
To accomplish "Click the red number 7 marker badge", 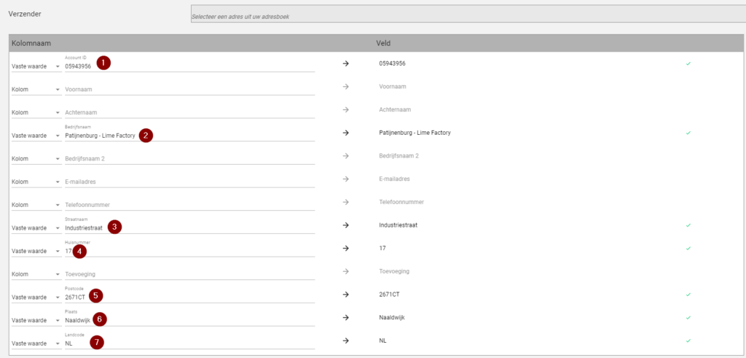I will 96,341.
